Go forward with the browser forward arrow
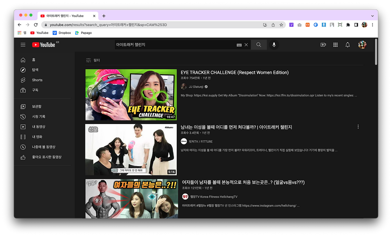 (x=28, y=25)
